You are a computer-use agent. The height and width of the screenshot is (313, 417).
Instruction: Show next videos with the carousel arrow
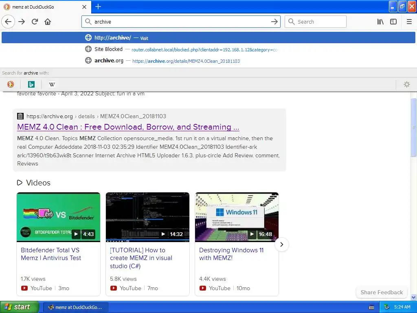(x=282, y=245)
